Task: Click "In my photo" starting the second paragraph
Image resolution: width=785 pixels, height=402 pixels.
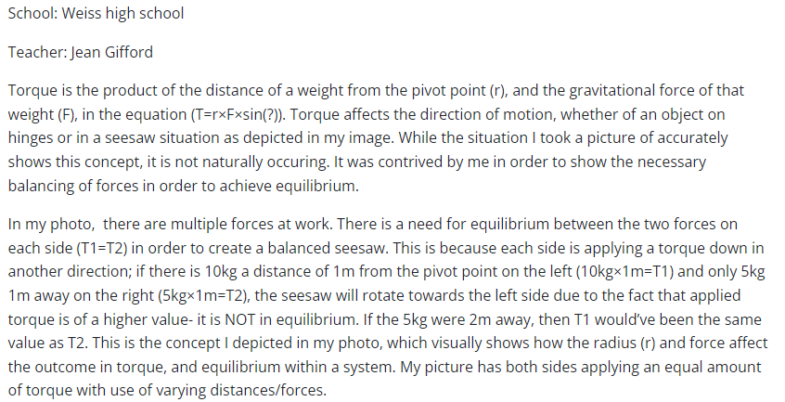Action: pos(45,224)
